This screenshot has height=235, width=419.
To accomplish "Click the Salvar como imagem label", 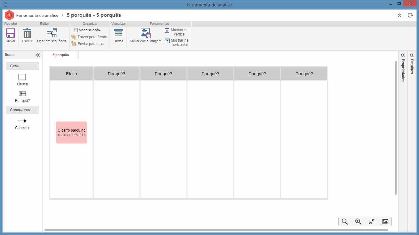I will [x=146, y=41].
